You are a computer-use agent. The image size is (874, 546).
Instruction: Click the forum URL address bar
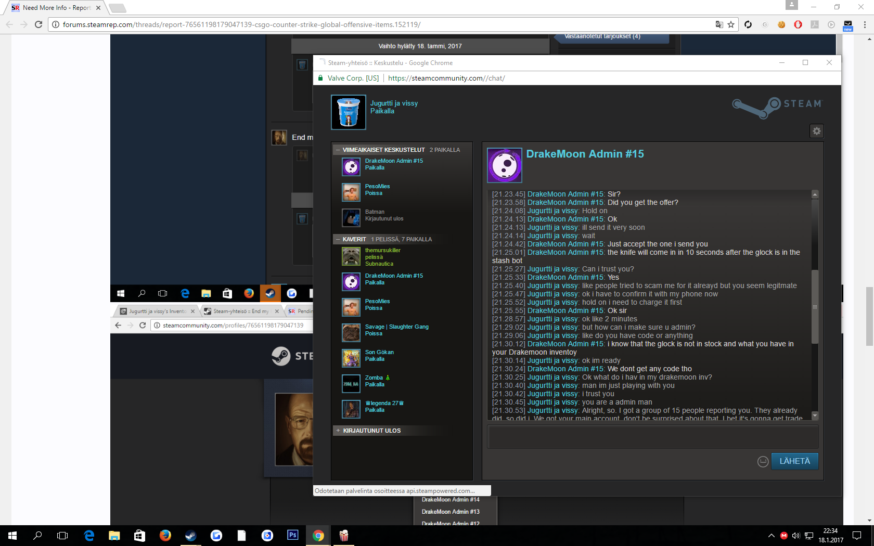tap(385, 24)
